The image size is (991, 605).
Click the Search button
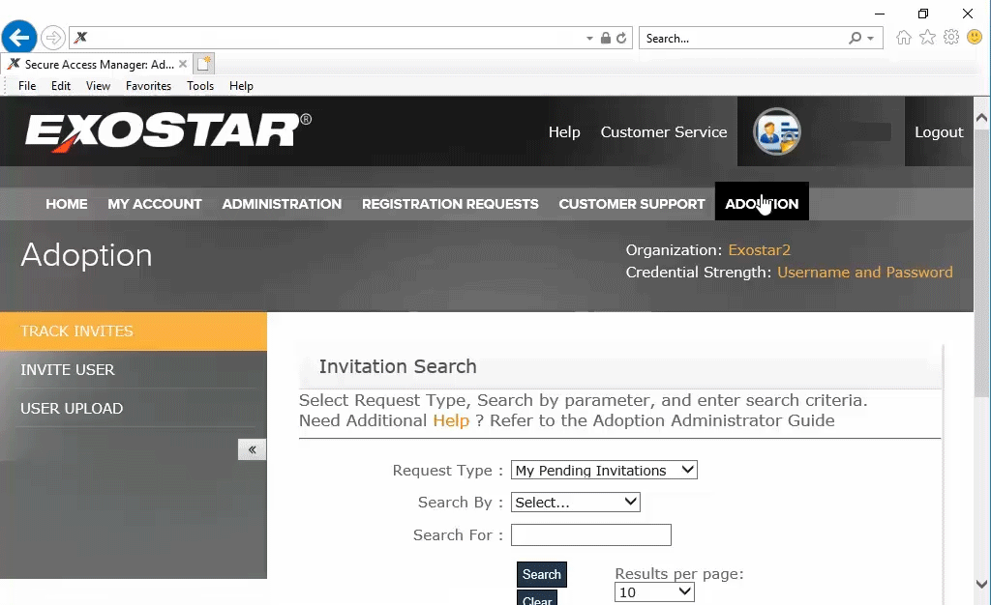point(541,574)
